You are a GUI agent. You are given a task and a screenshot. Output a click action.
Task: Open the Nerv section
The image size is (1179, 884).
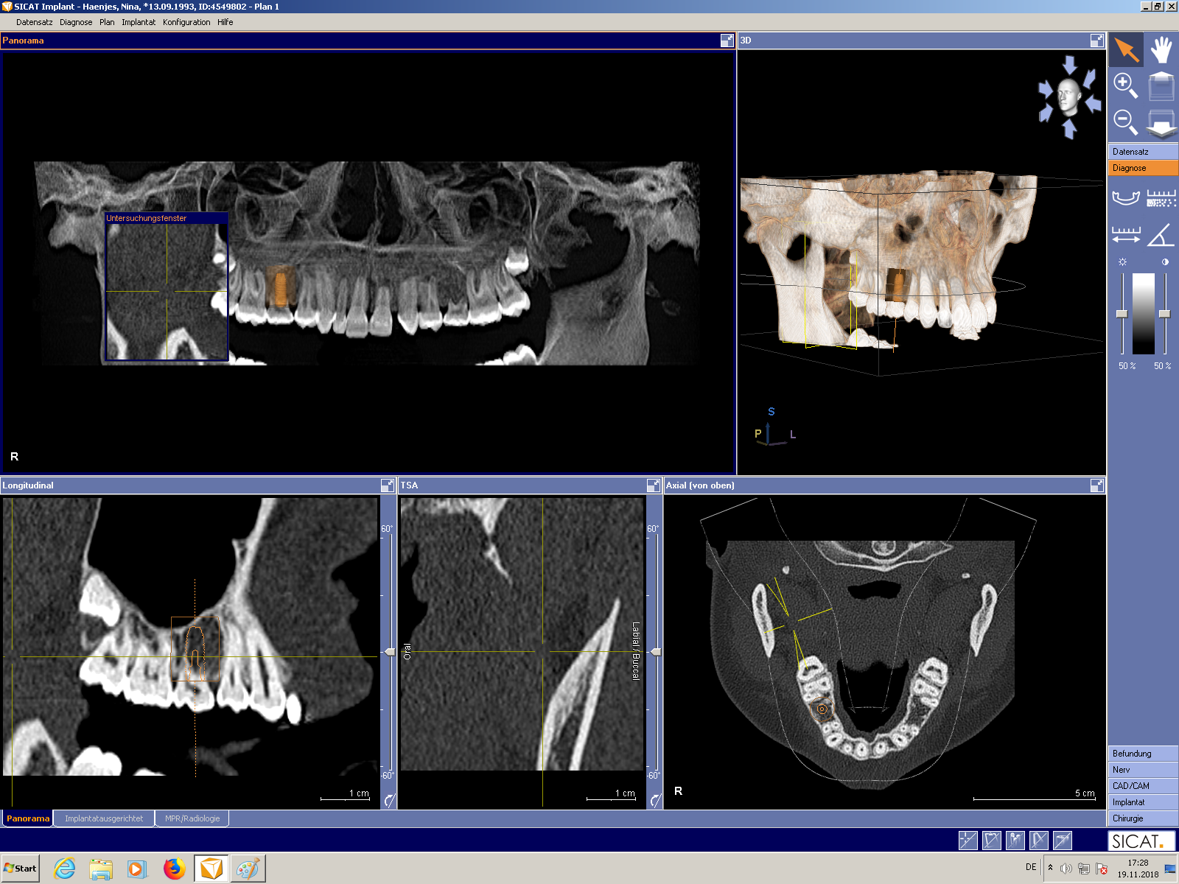click(x=1143, y=770)
